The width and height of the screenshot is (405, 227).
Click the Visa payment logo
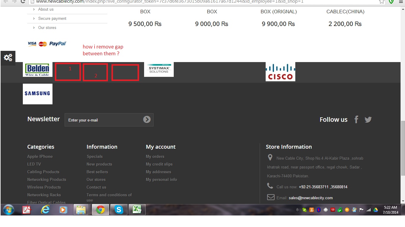pos(32,44)
